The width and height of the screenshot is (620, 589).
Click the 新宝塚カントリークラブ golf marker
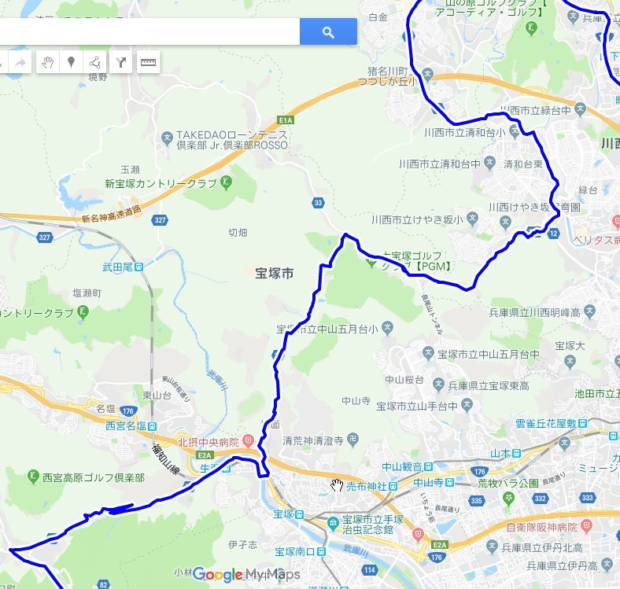pyautogui.click(x=226, y=183)
